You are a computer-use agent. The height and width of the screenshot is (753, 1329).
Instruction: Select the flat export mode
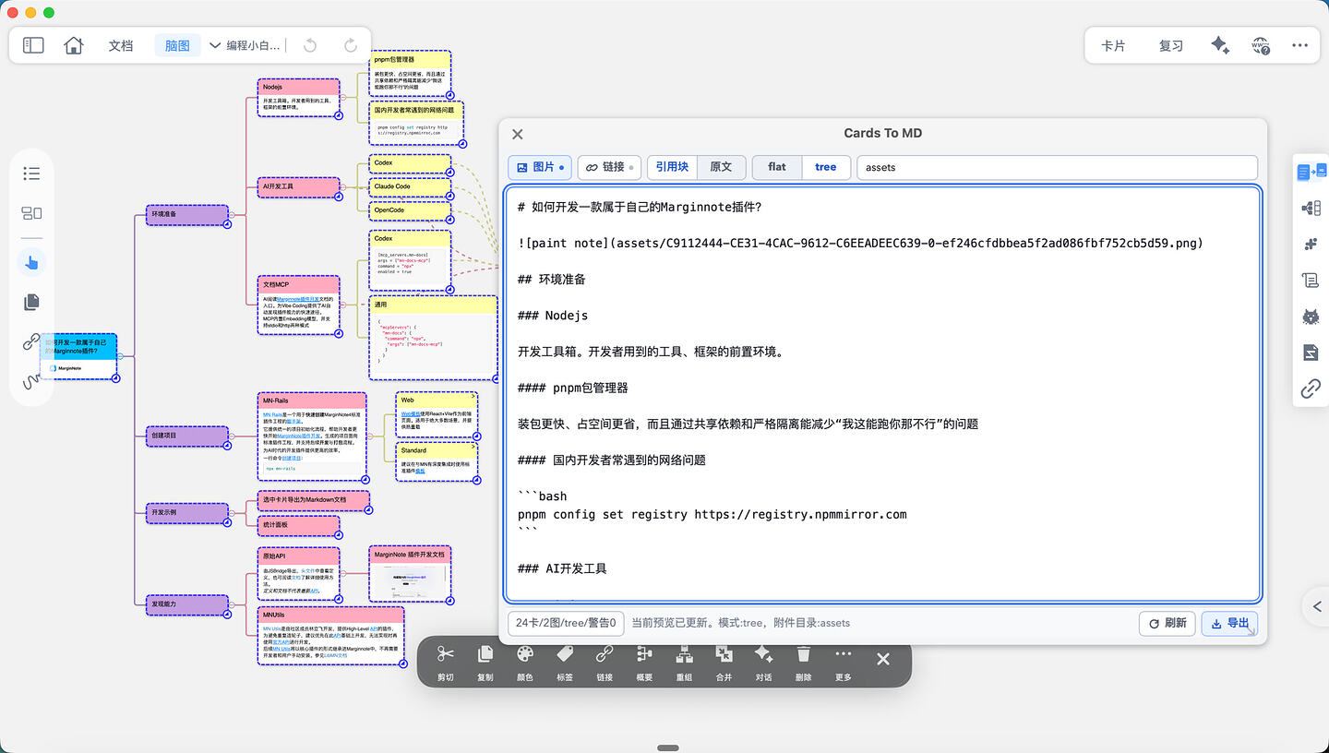tap(777, 167)
